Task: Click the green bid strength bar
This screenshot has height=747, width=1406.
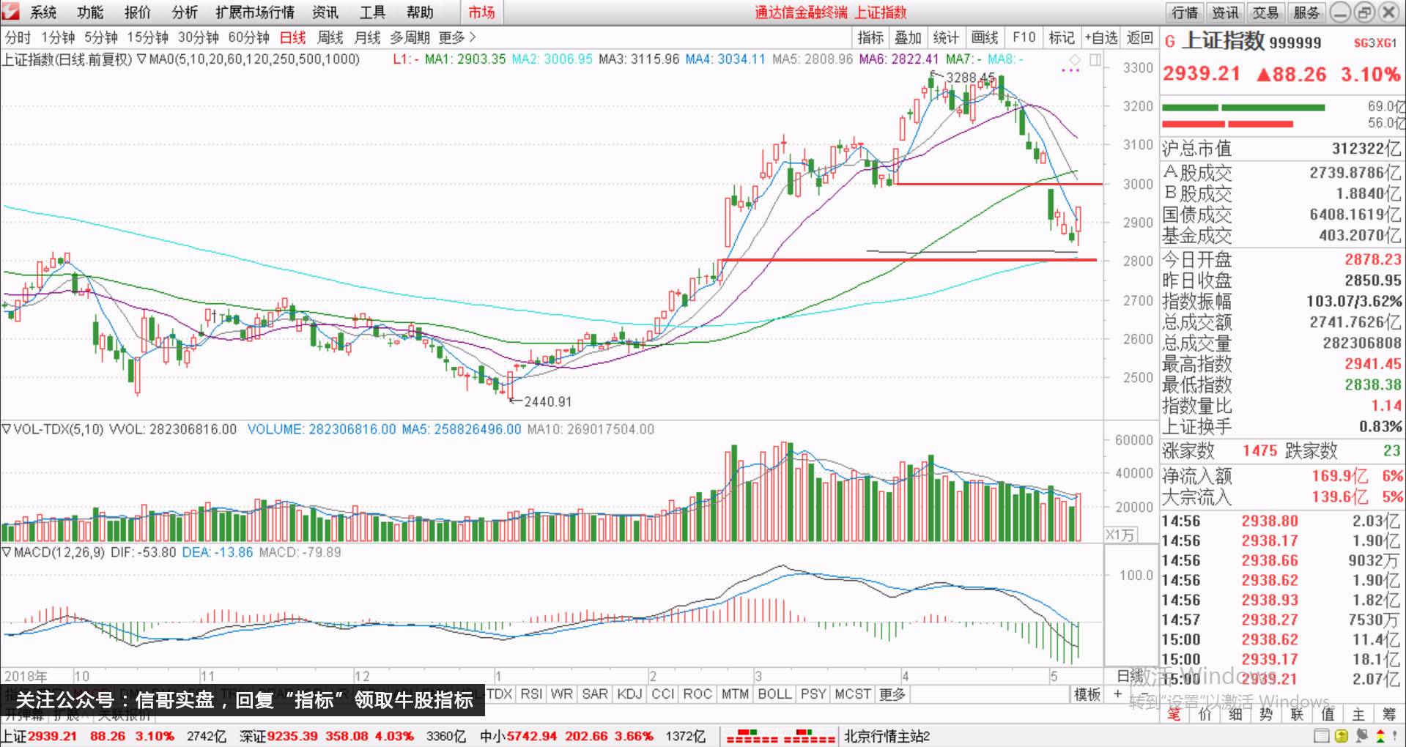Action: point(1243,108)
